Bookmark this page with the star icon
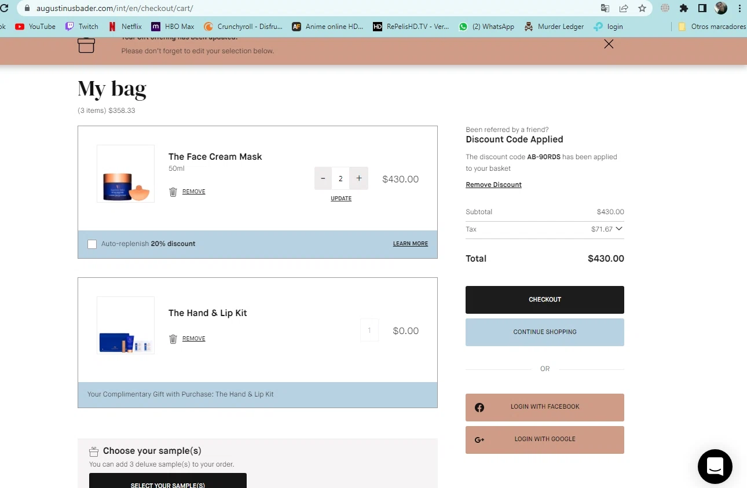This screenshot has width=747, height=488. click(642, 8)
